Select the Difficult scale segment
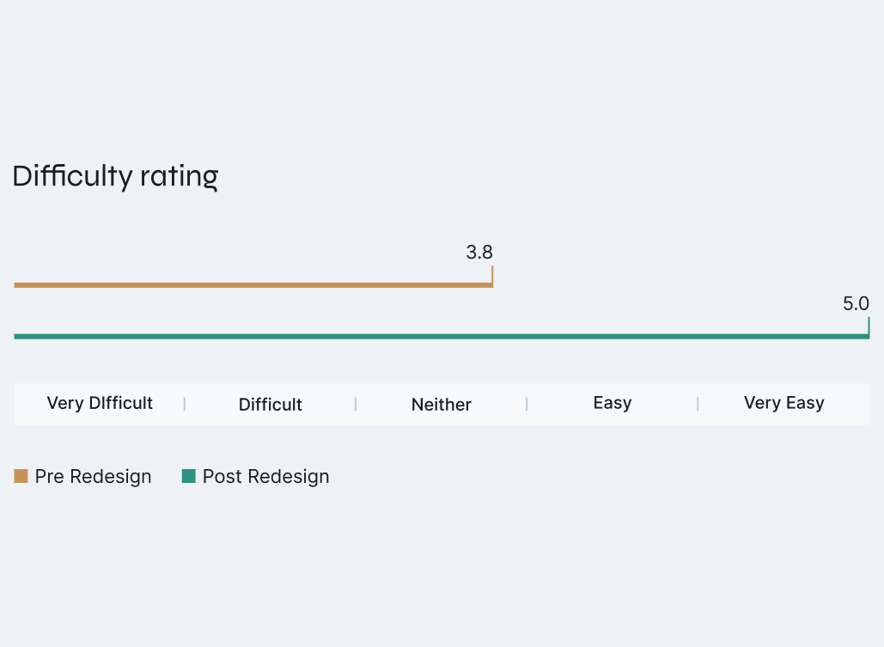Viewport: 884px width, 647px height. (271, 404)
